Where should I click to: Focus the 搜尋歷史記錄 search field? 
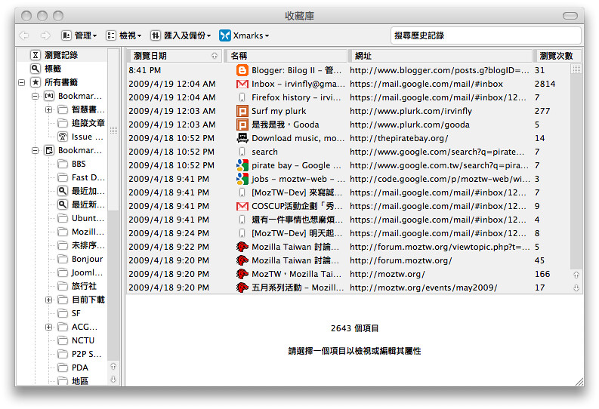tap(486, 35)
